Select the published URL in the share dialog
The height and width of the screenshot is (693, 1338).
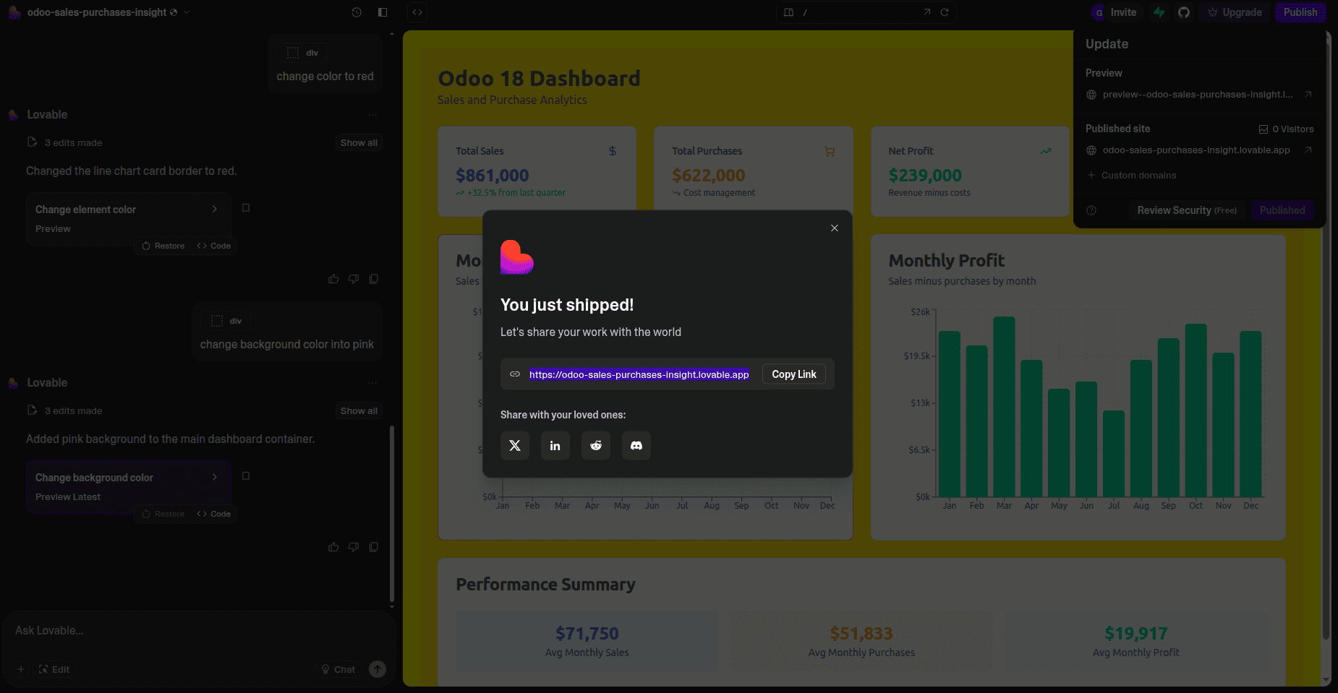639,374
